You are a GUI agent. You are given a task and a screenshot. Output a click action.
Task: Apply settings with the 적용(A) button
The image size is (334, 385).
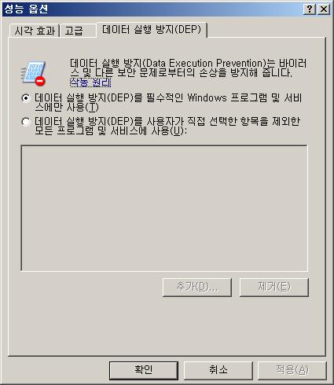point(292,370)
